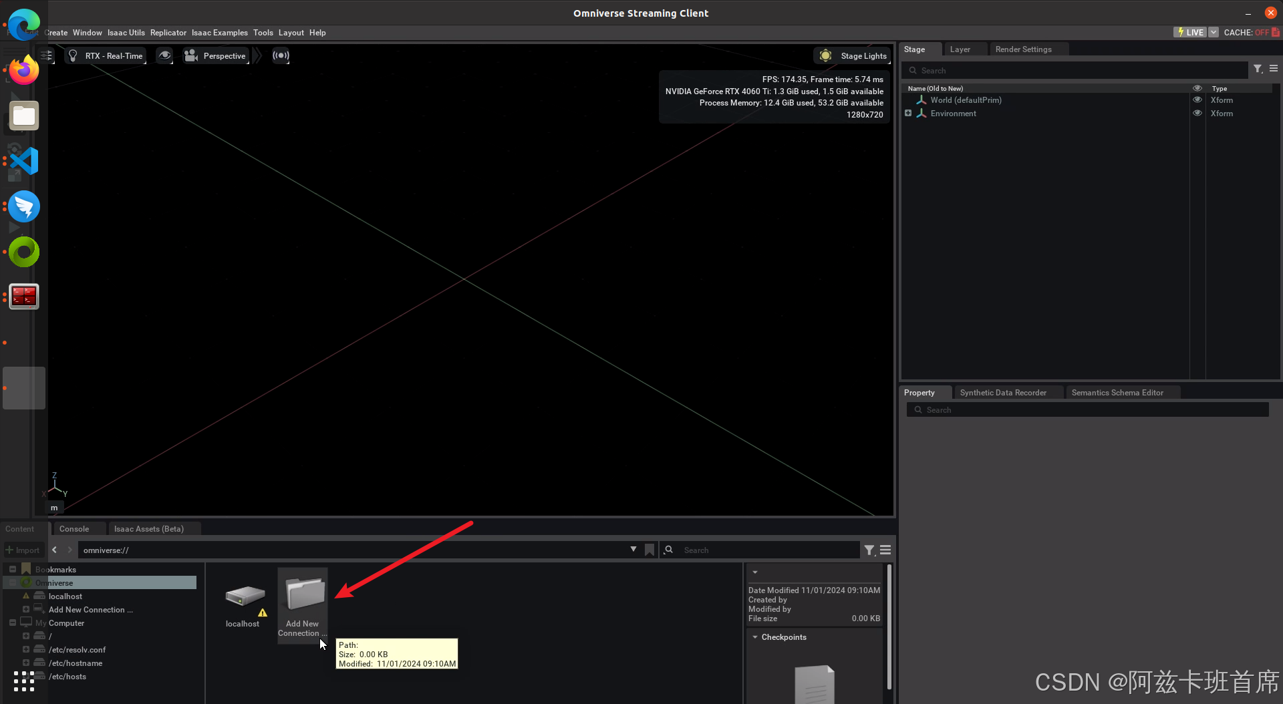Viewport: 1283px width, 704px height.
Task: Go forward in the content browser
Action: coord(69,550)
